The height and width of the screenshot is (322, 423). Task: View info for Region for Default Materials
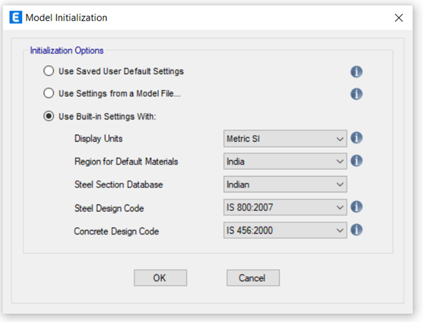pyautogui.click(x=356, y=160)
